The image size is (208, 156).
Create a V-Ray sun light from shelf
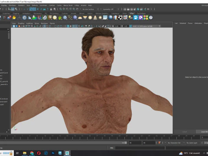[x=100, y=18]
